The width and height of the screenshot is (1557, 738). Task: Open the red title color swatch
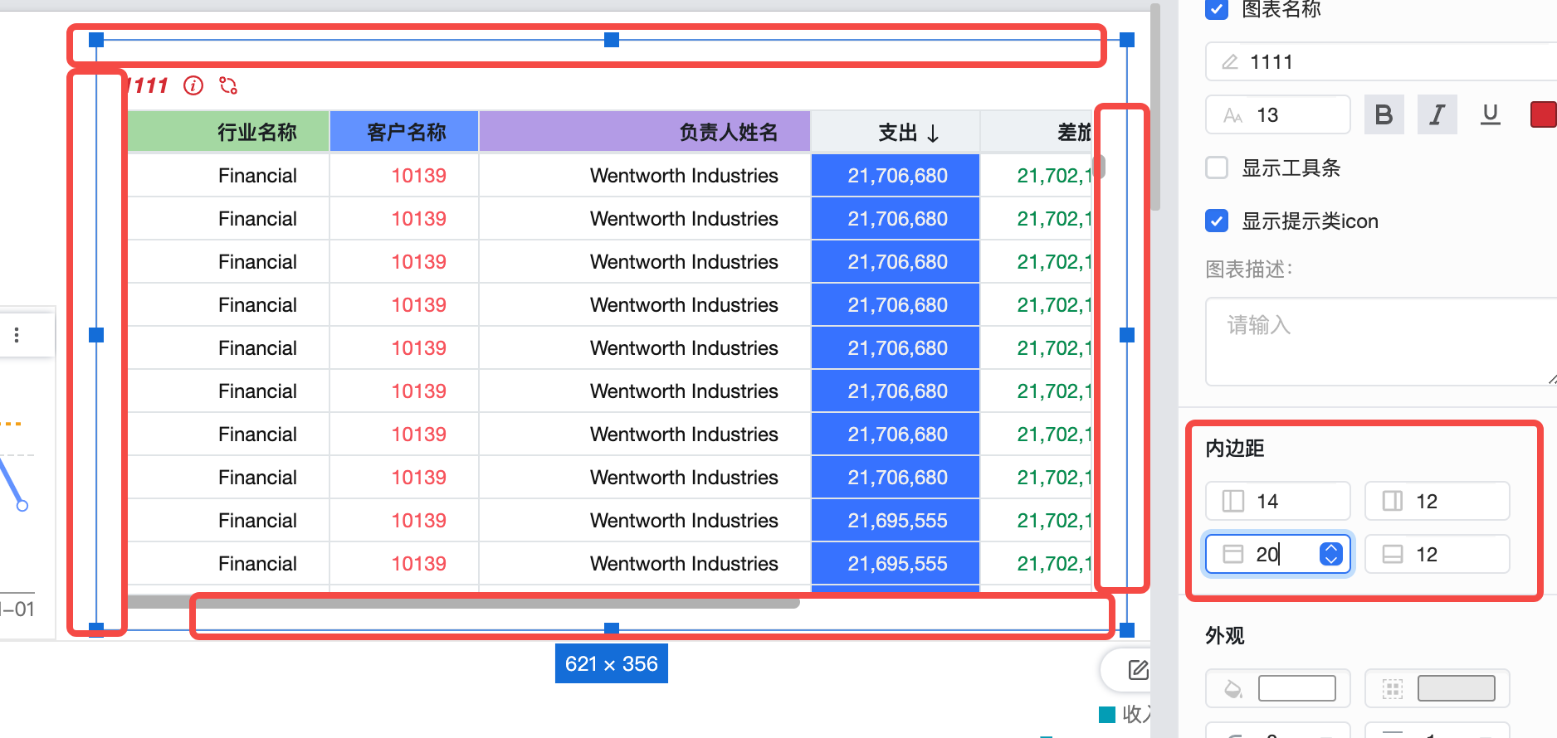(1543, 114)
